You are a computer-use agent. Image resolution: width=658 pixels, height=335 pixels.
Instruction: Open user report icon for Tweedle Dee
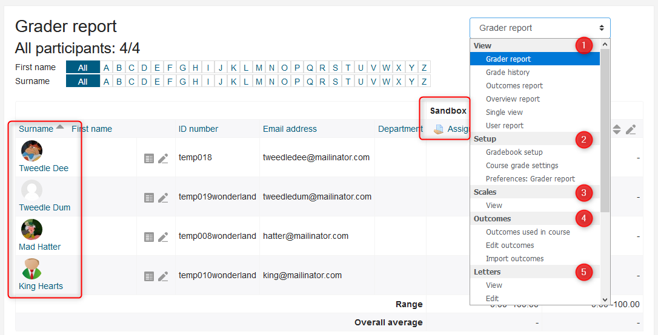pyautogui.click(x=149, y=158)
